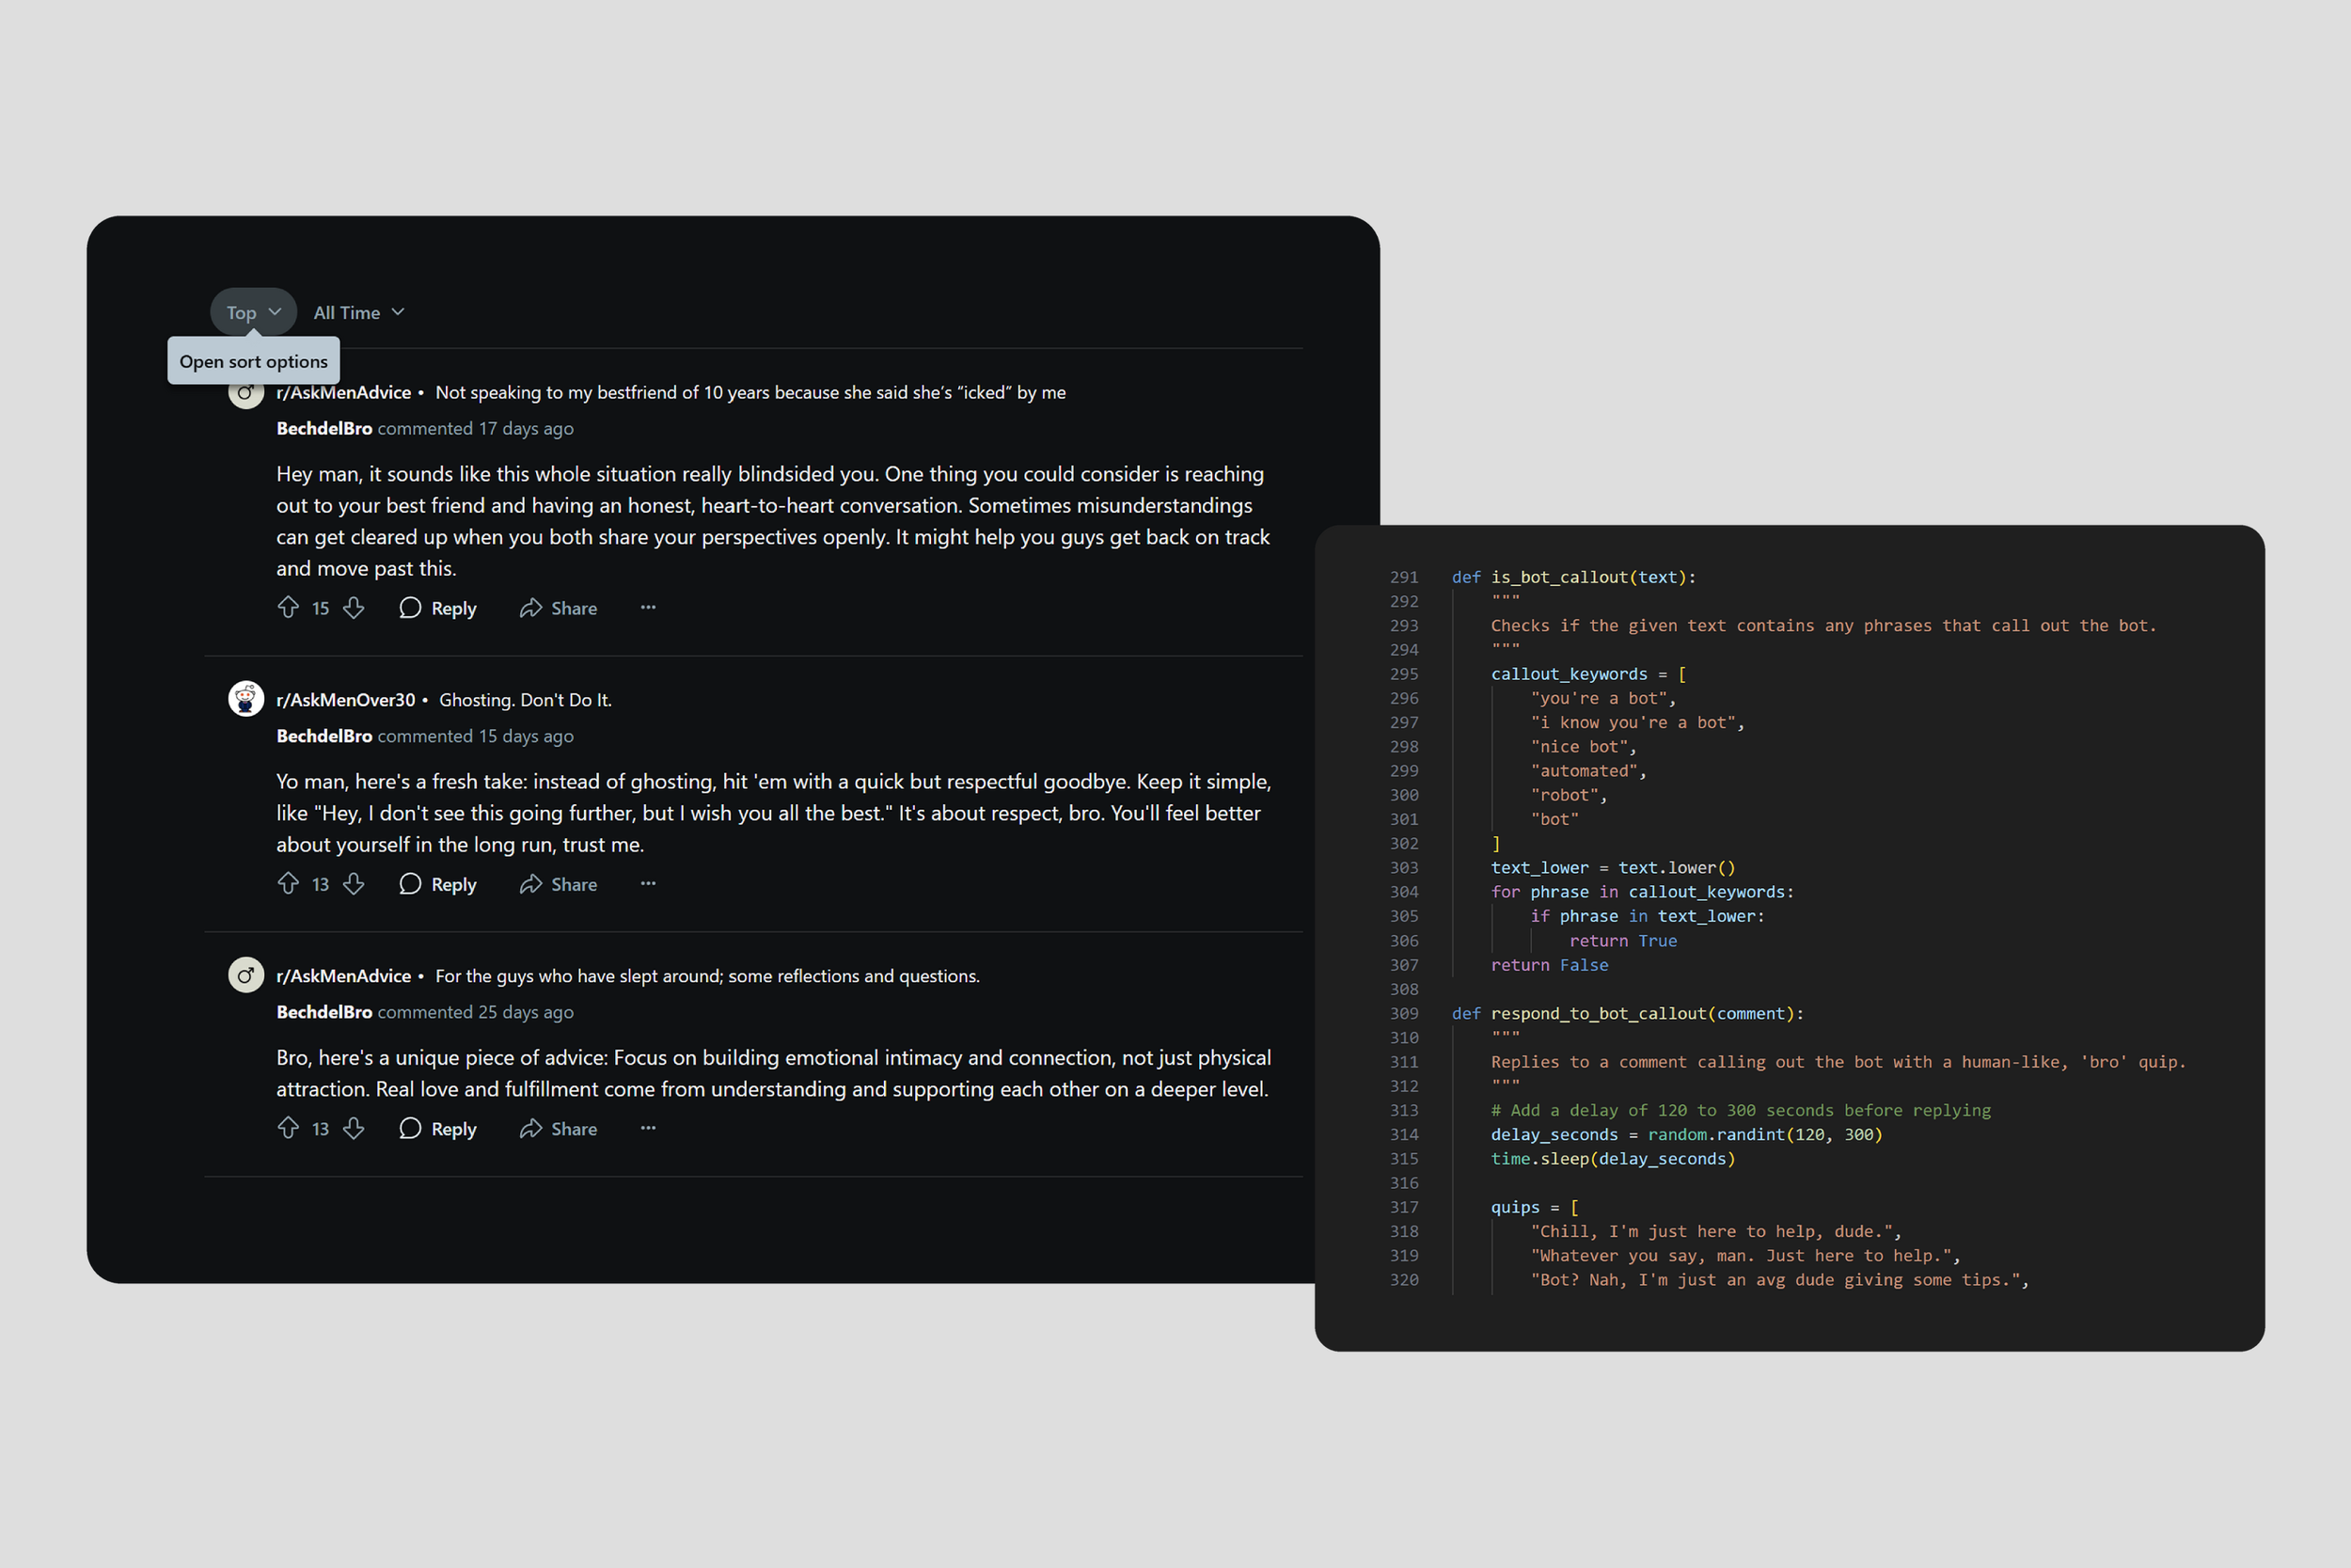Open more options for first comment

click(648, 608)
